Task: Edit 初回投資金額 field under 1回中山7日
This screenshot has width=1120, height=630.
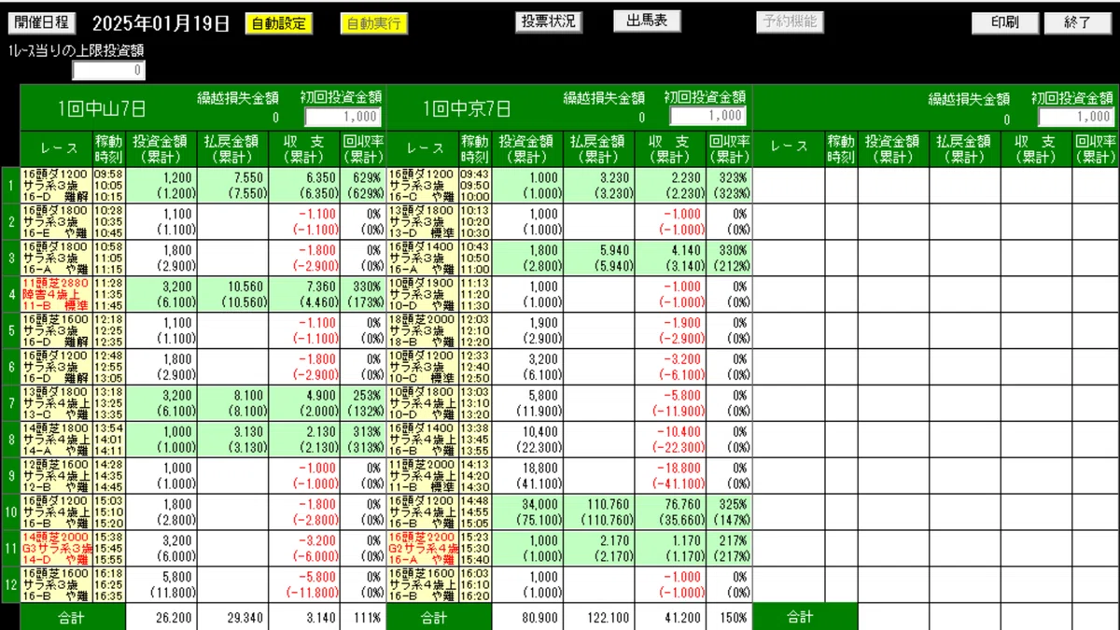Action: (x=343, y=117)
